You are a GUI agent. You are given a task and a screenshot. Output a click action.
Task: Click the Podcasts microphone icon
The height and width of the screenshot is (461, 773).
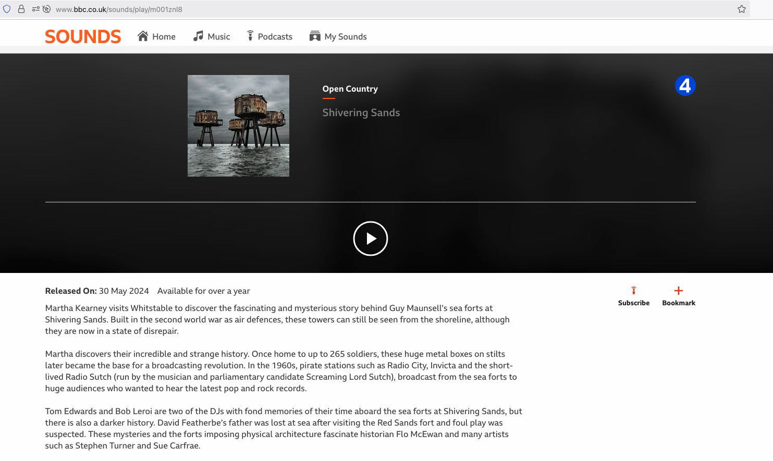click(x=250, y=36)
